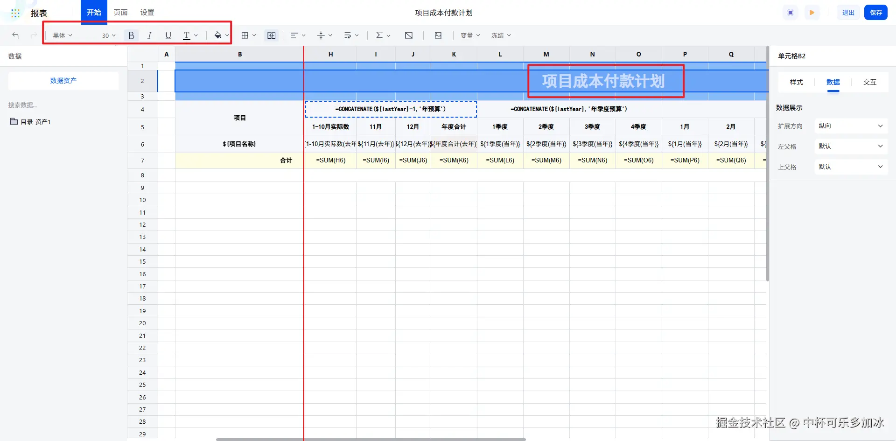Undo the last action

15,35
